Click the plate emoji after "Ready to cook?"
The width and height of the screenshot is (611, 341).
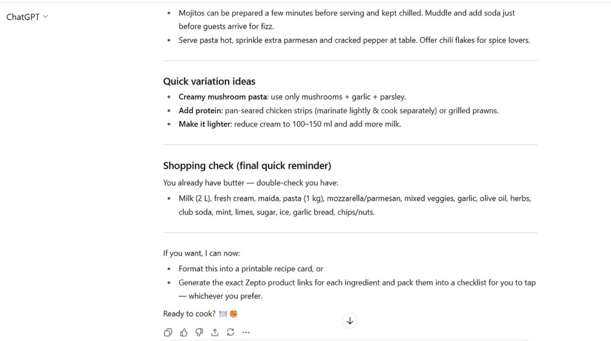coord(223,314)
